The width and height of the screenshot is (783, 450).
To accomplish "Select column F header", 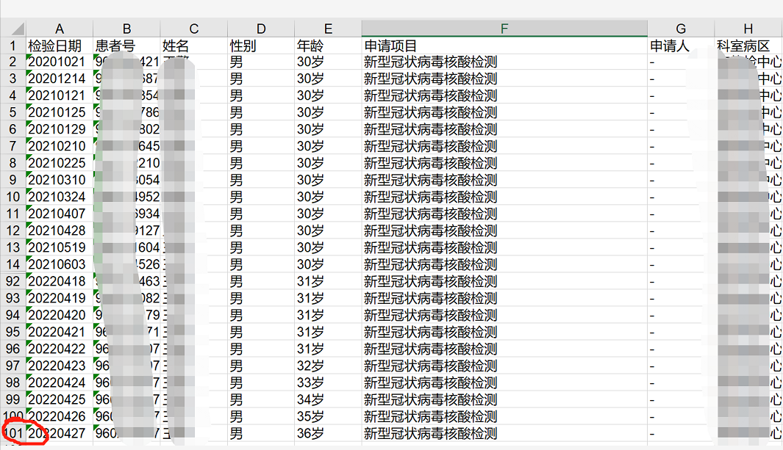I will (504, 29).
